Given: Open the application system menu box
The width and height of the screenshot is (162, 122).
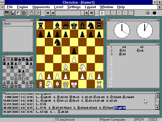Looking at the screenshot, I should pos(2,2).
